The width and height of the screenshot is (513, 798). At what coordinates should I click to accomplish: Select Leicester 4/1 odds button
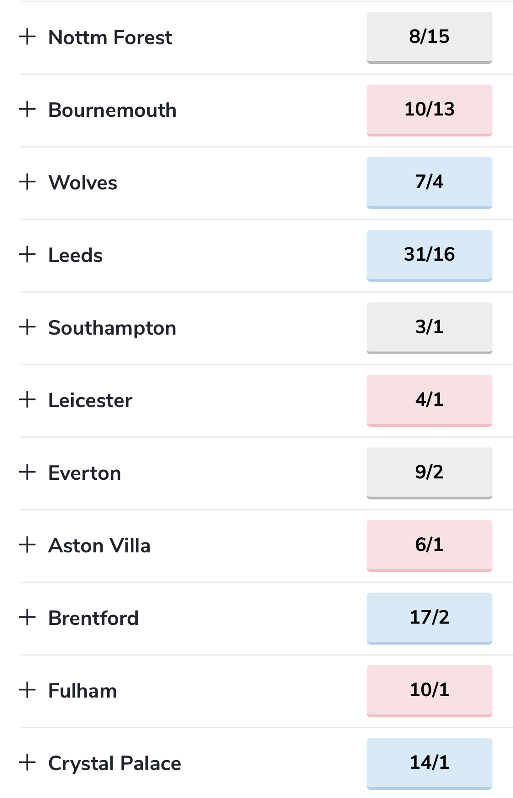429,400
